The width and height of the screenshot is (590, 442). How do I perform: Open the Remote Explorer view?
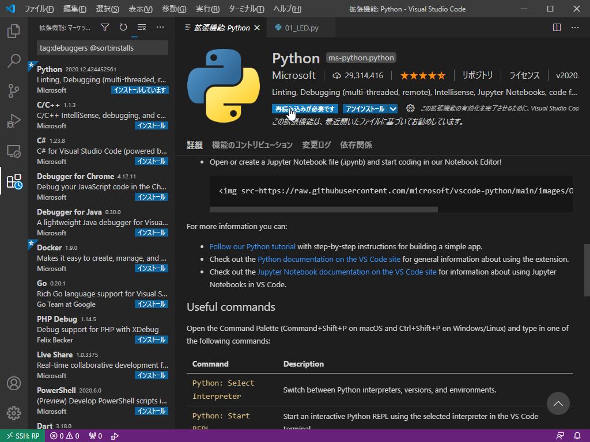[13, 151]
